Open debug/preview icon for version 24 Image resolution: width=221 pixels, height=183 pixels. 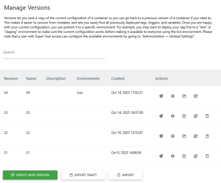coord(173,96)
